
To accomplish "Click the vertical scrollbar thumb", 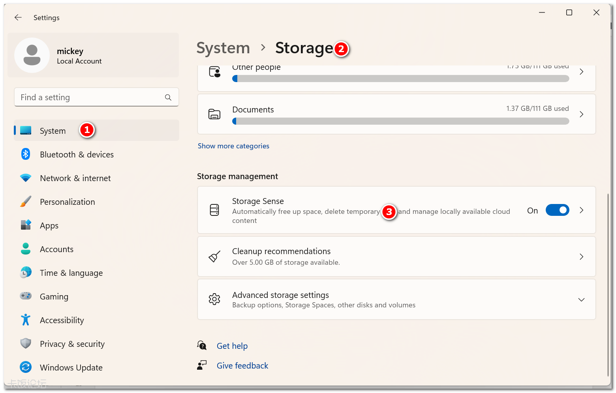I will point(608,285).
